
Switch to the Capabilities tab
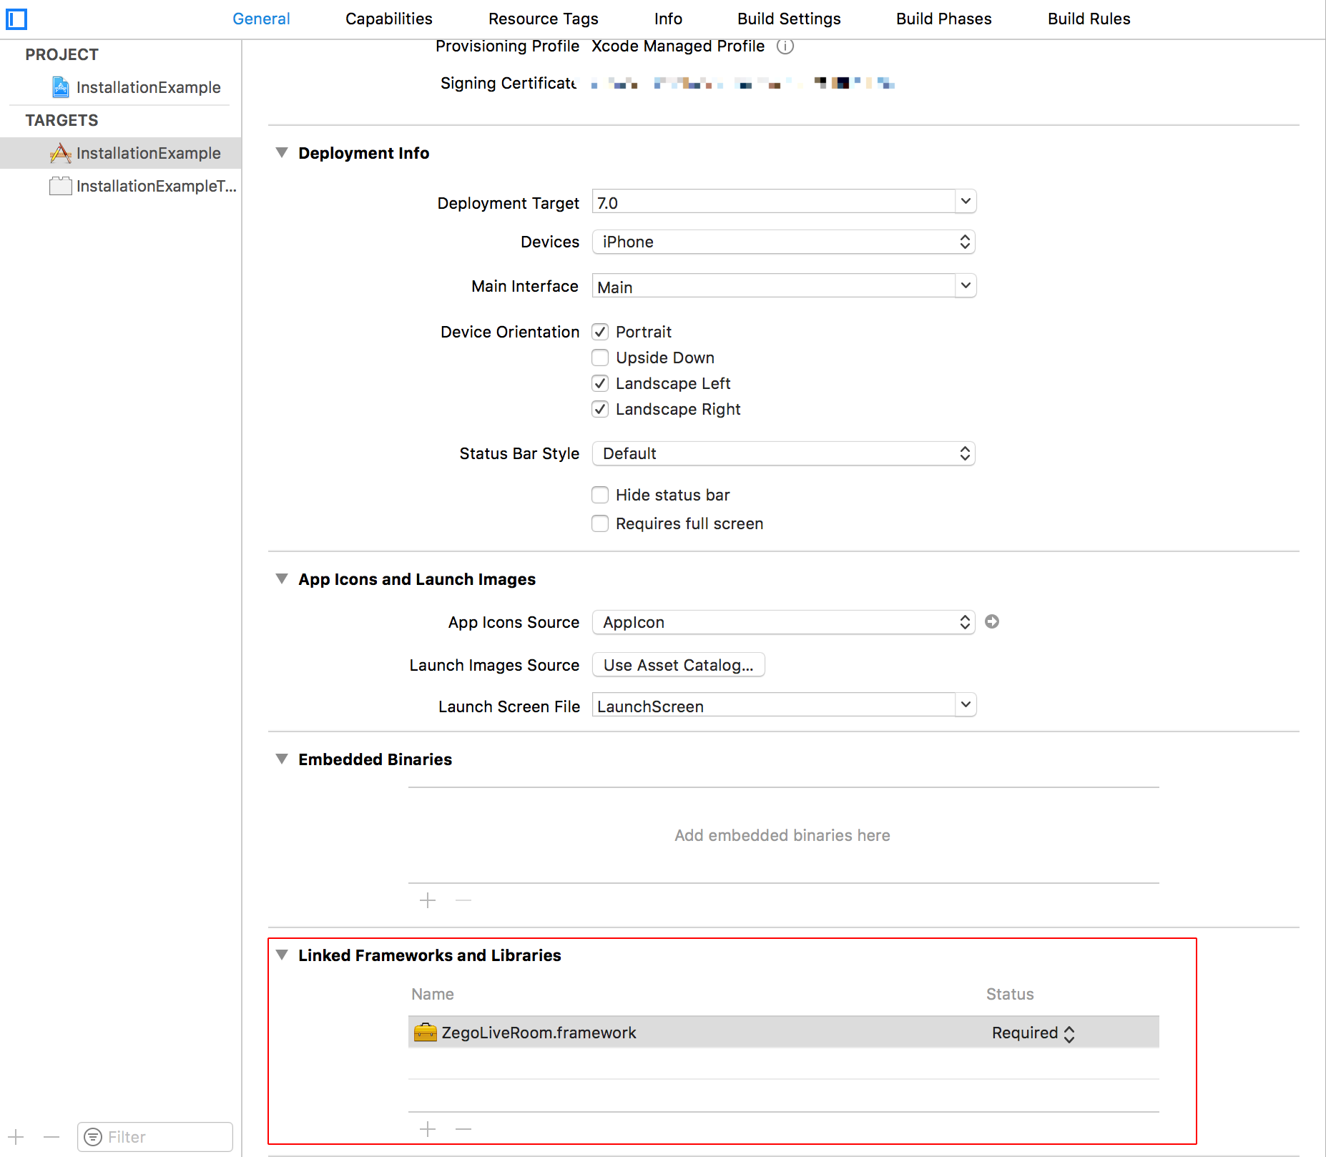[389, 19]
